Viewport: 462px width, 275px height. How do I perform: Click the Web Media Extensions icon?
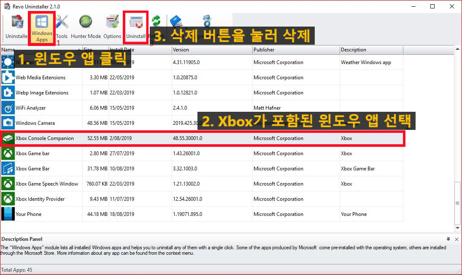[8, 78]
